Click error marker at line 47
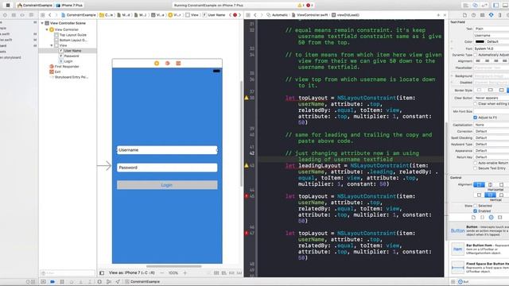 point(247,233)
